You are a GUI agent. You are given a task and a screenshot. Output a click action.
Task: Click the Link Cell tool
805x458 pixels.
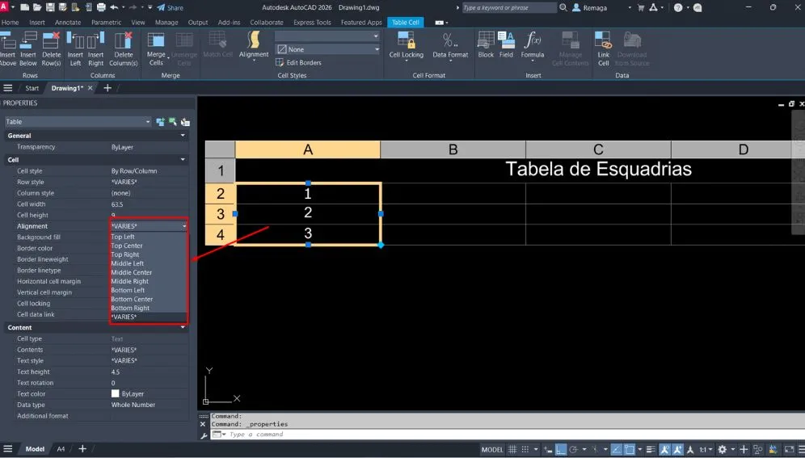pos(603,48)
